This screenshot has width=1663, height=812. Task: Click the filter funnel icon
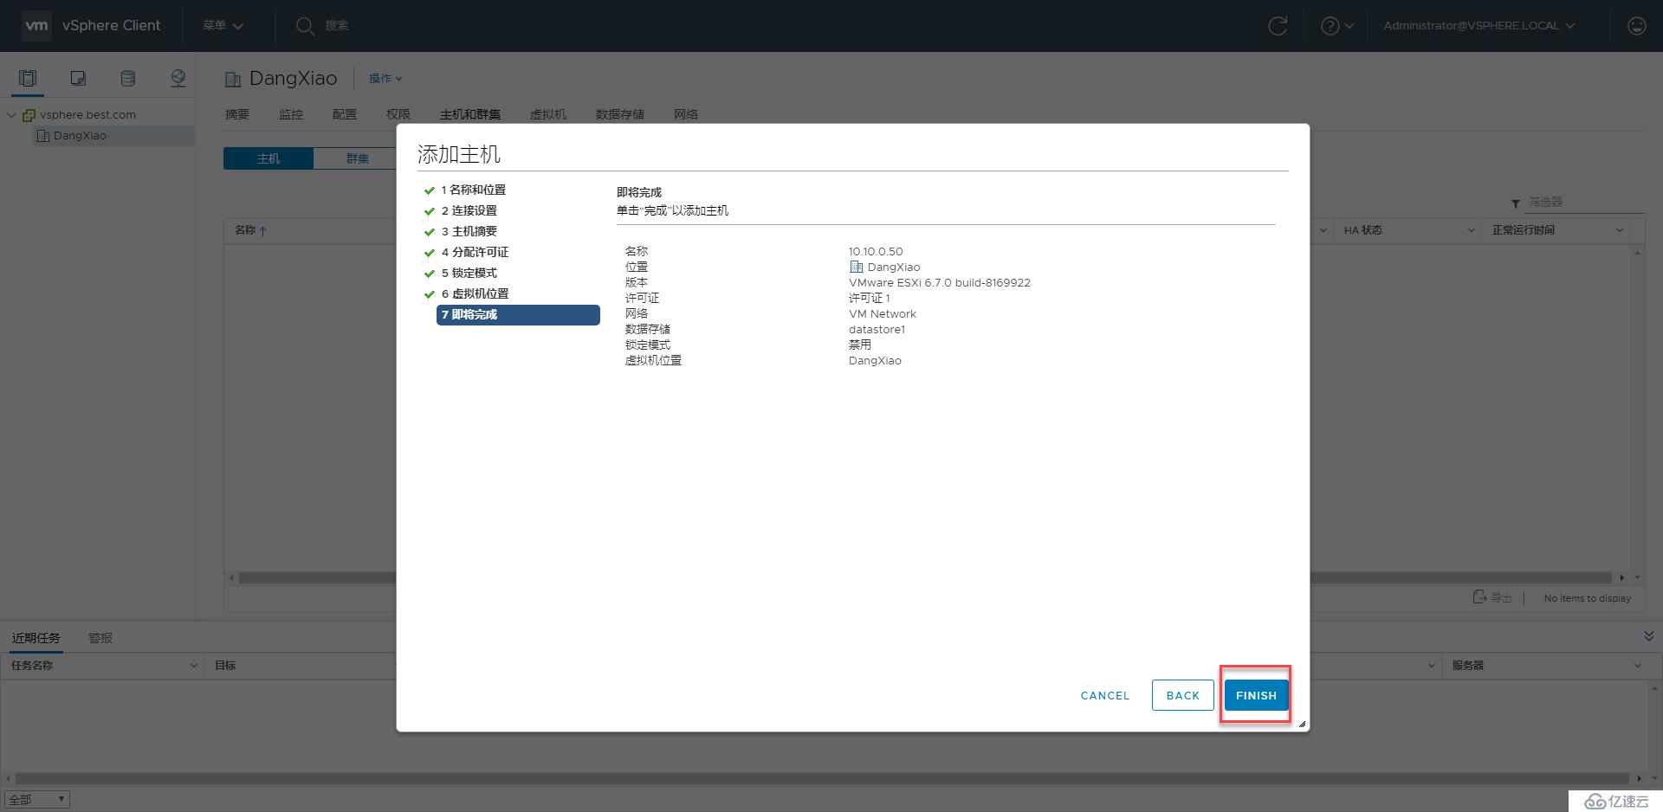click(x=1515, y=203)
